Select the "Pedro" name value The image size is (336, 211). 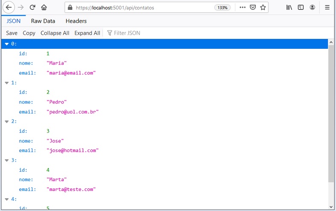57,102
